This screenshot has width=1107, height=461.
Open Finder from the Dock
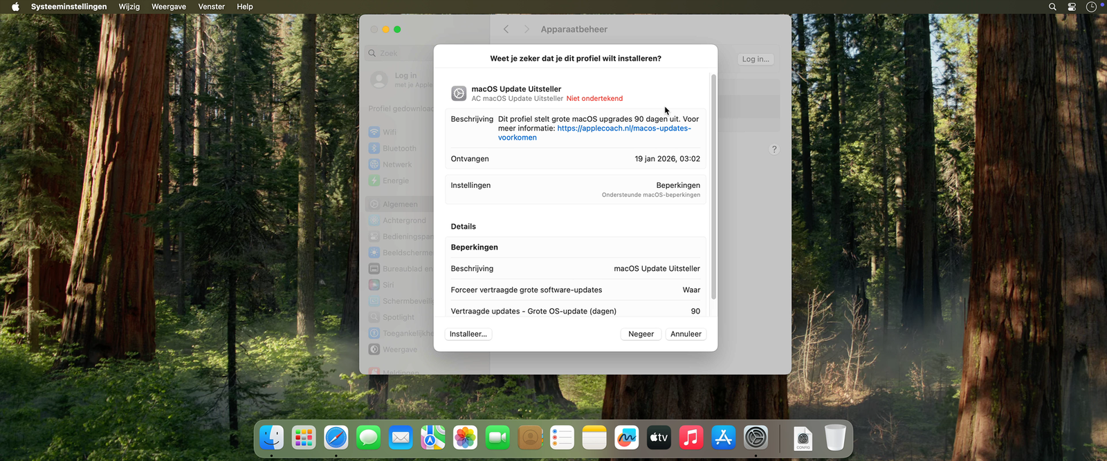point(271,438)
